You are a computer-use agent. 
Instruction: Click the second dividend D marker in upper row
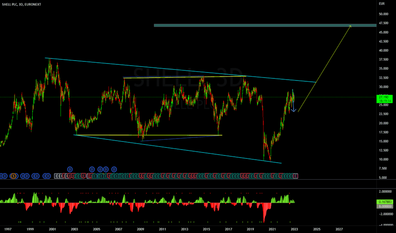tap(92, 169)
